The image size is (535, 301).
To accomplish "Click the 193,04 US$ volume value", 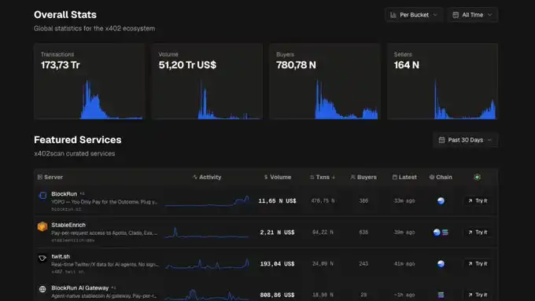I will (x=277, y=264).
